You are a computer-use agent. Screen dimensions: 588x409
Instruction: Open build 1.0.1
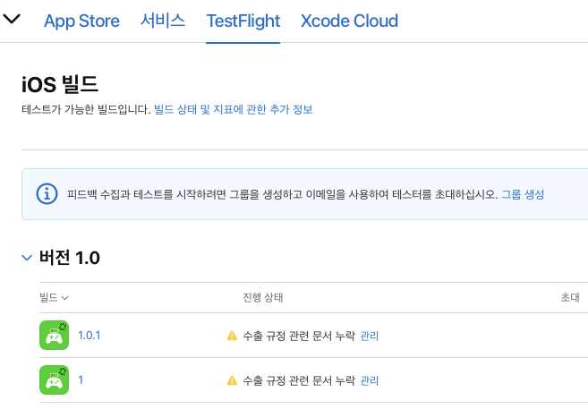pos(89,335)
